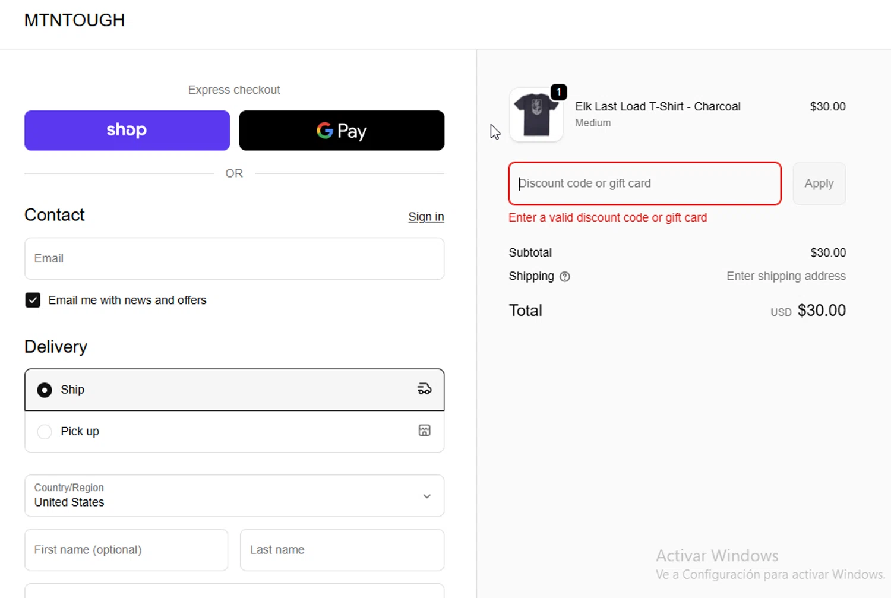Select the Ship delivery radio option

45,390
